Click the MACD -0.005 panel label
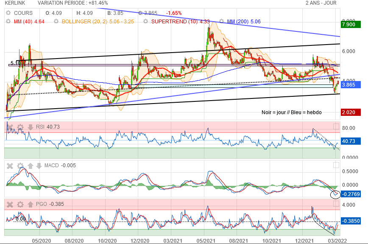Viewport: 368px width, 244px height. point(60,165)
